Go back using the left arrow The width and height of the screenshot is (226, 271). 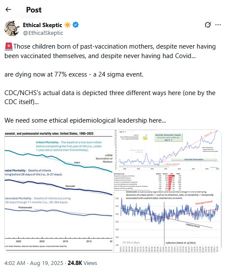point(8,9)
